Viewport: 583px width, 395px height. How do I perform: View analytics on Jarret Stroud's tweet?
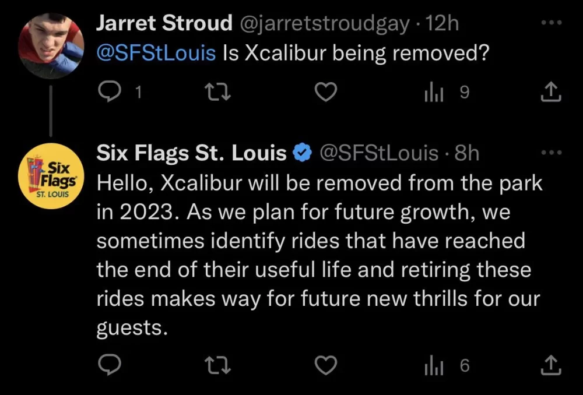433,90
